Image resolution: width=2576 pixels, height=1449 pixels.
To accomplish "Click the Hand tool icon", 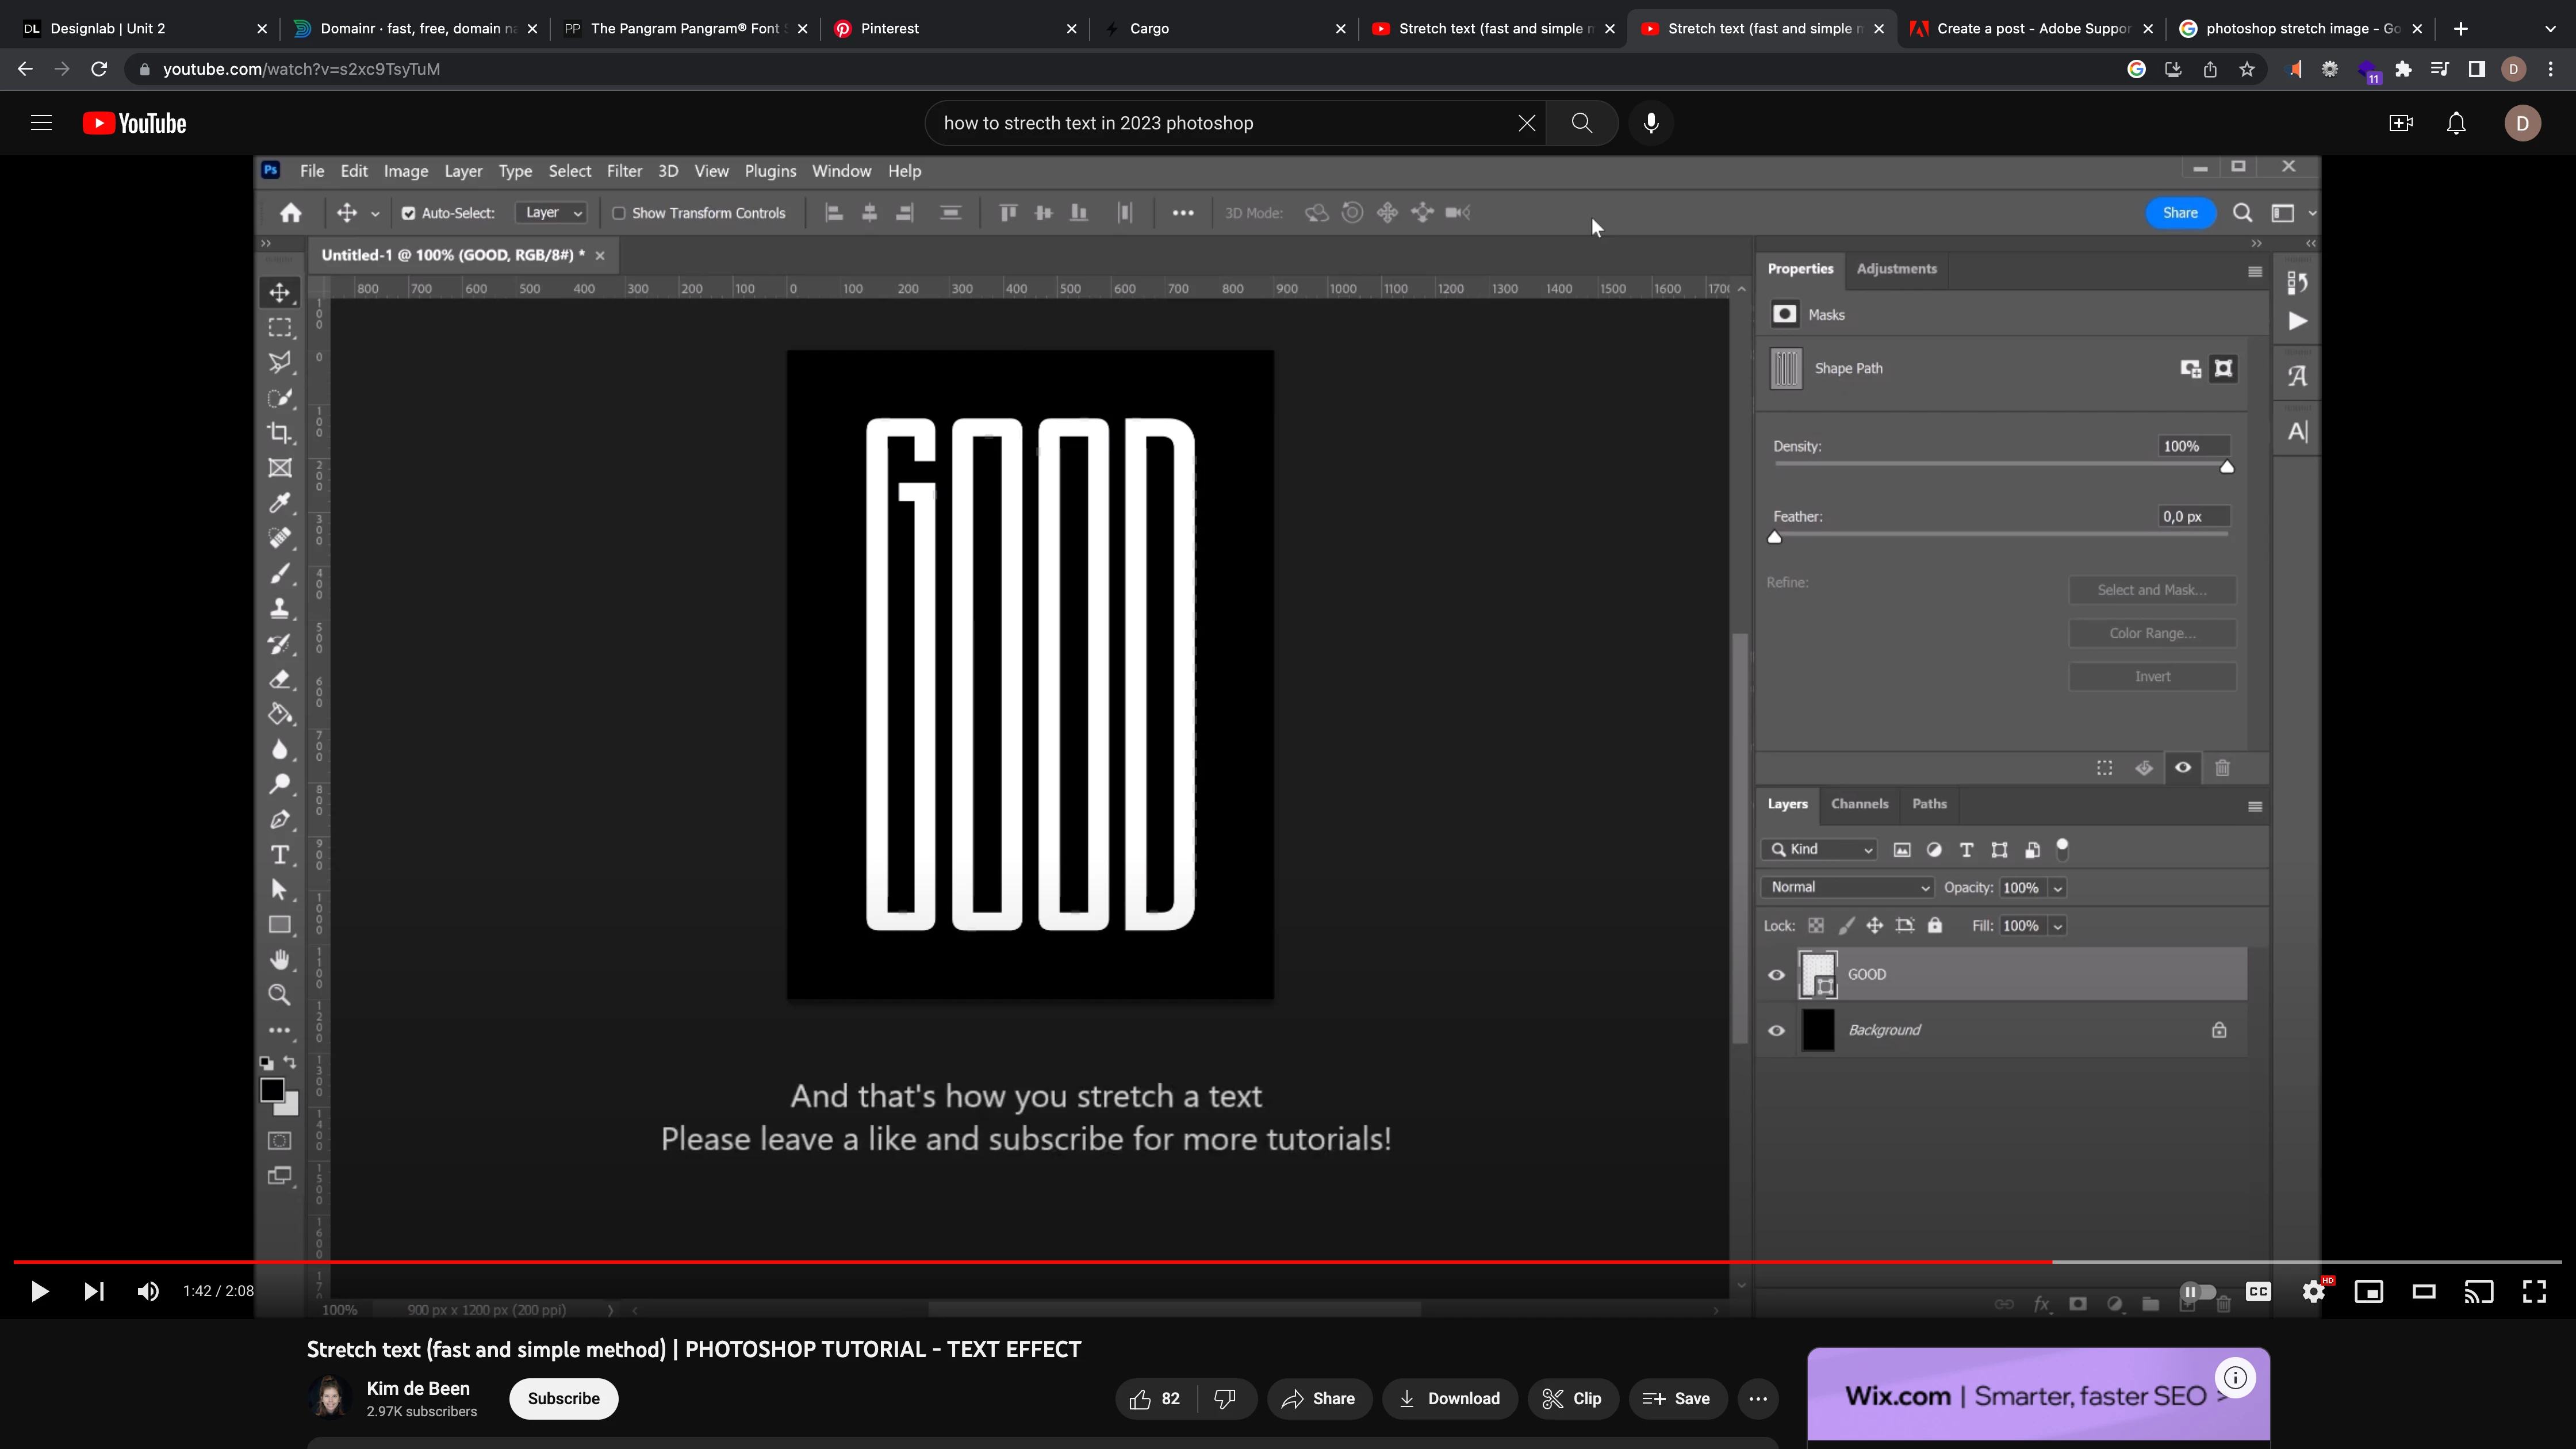I will tap(280, 960).
